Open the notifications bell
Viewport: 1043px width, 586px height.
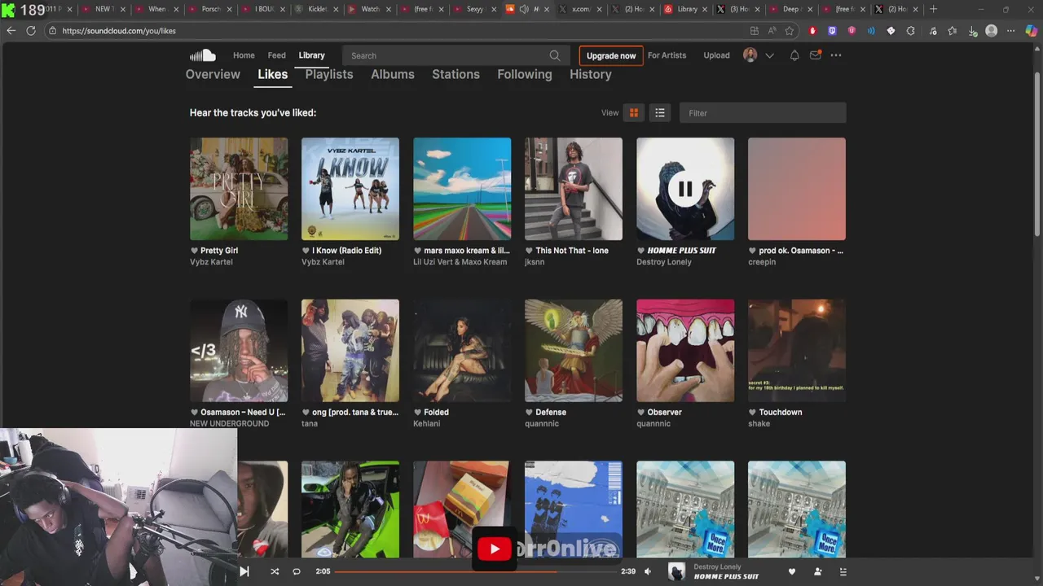click(x=794, y=55)
